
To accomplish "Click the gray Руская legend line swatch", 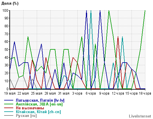I will click(9, 115).
